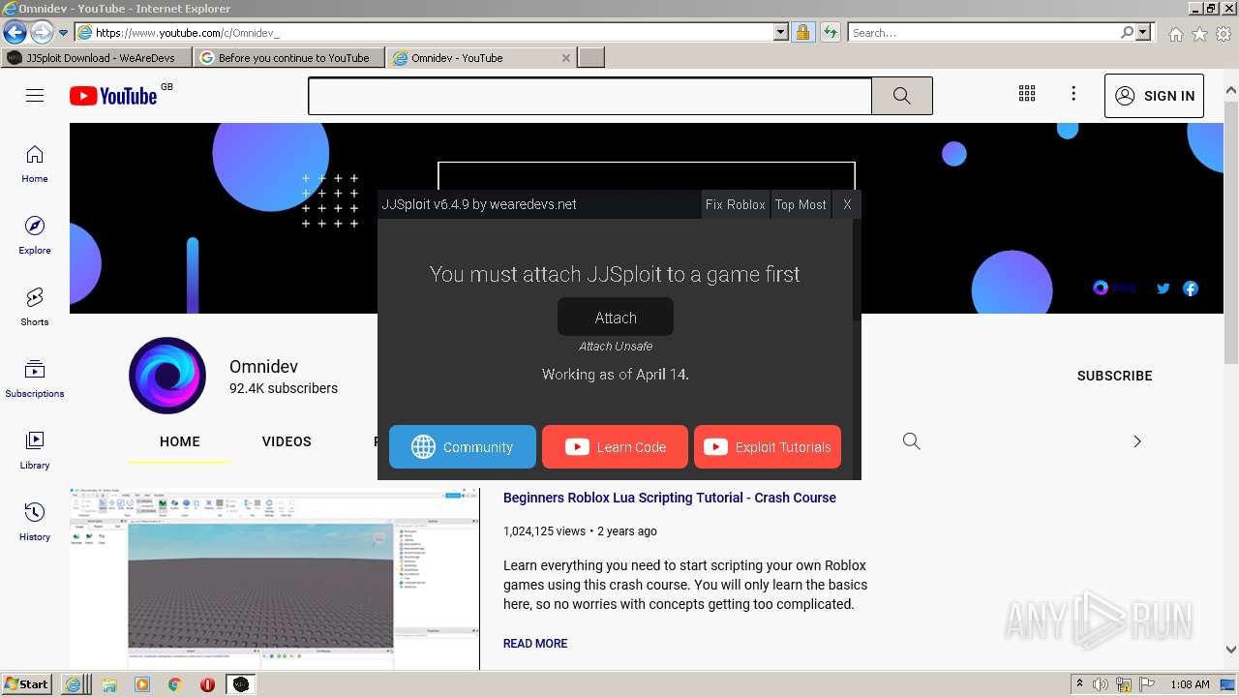The height and width of the screenshot is (697, 1239).
Task: Click the page scroll-down arrow
Action: 1231,650
